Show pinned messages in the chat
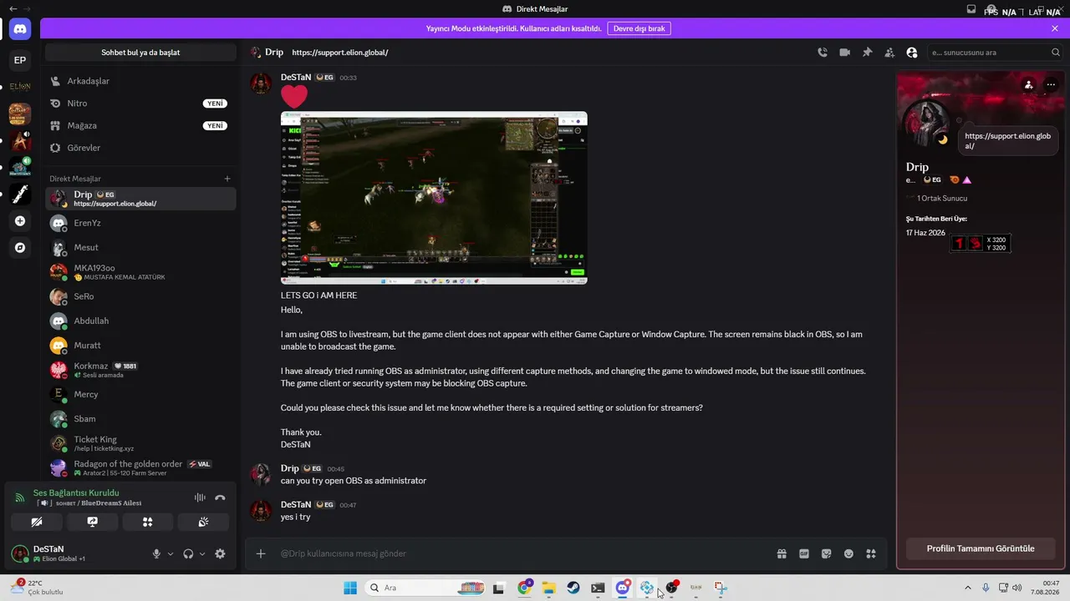 pyautogui.click(x=867, y=52)
